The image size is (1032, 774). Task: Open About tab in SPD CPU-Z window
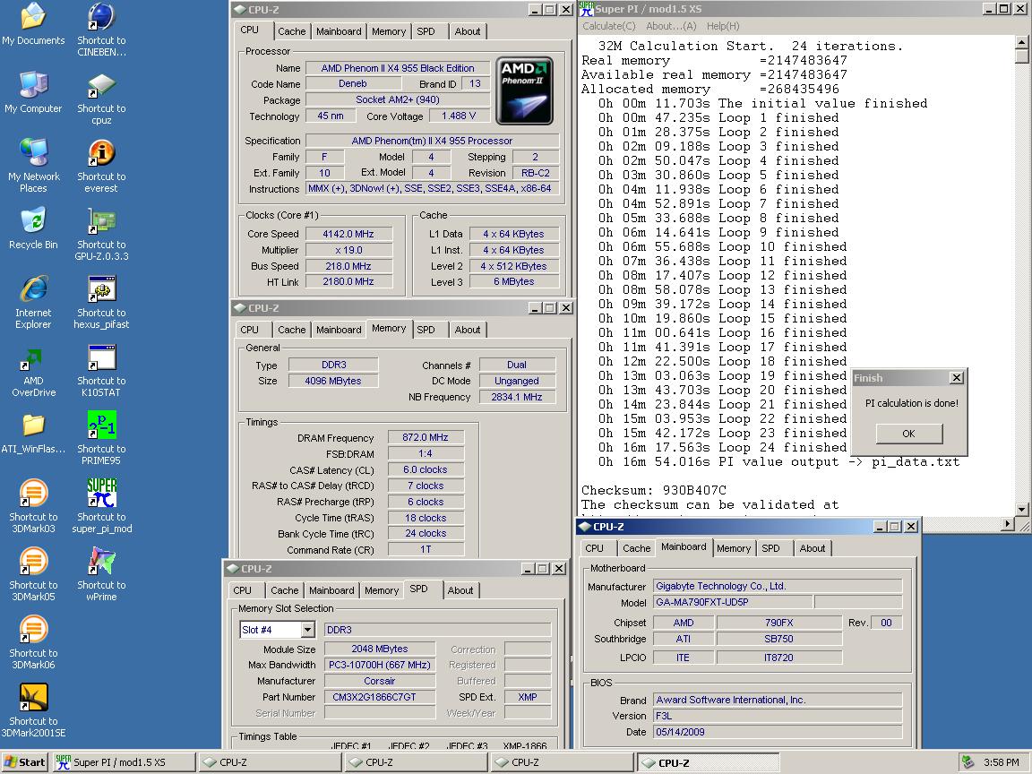point(460,590)
